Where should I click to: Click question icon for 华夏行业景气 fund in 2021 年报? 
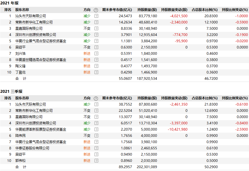[x=96, y=41]
